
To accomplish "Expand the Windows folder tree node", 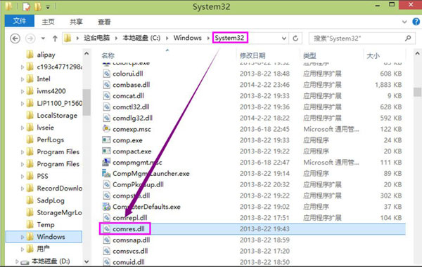I will [23, 237].
